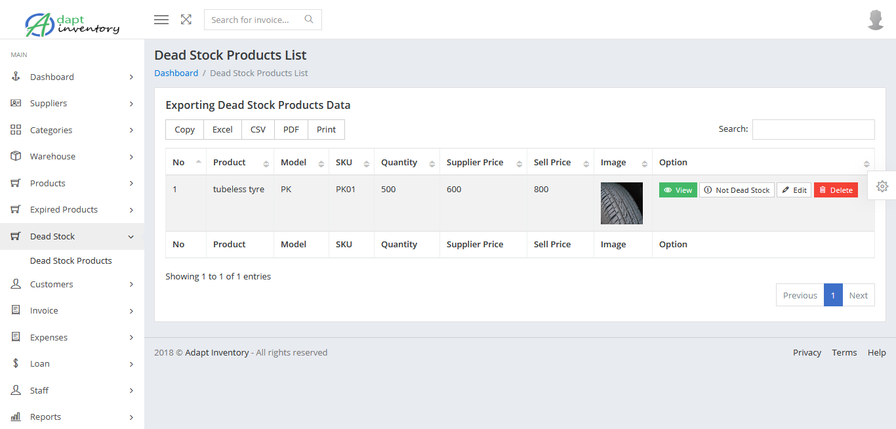The height and width of the screenshot is (429, 896).
Task: Toggle sort order on the Product column
Action: (x=229, y=162)
